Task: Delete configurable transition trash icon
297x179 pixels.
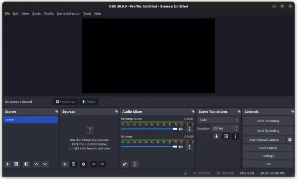Action: tap(226, 136)
